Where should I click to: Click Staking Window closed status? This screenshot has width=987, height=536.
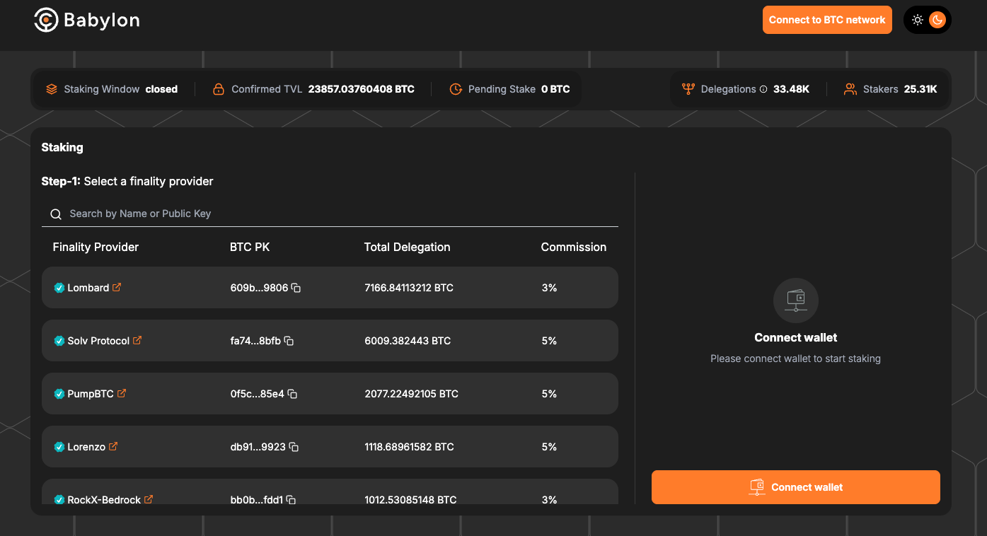click(161, 89)
